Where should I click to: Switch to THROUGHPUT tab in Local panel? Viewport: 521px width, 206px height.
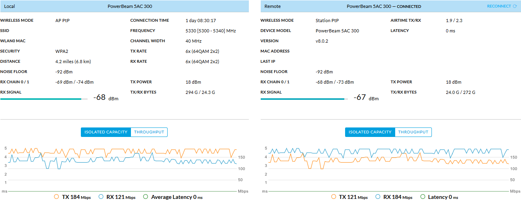(x=149, y=132)
